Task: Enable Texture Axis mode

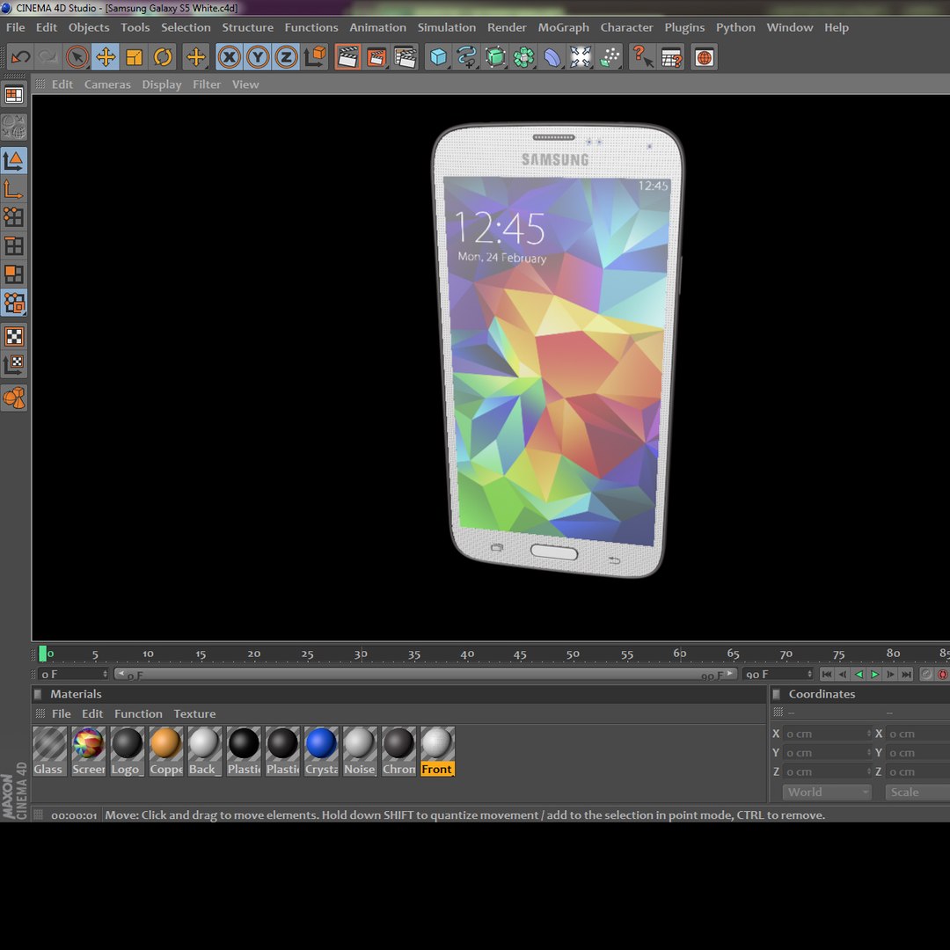Action: 14,365
